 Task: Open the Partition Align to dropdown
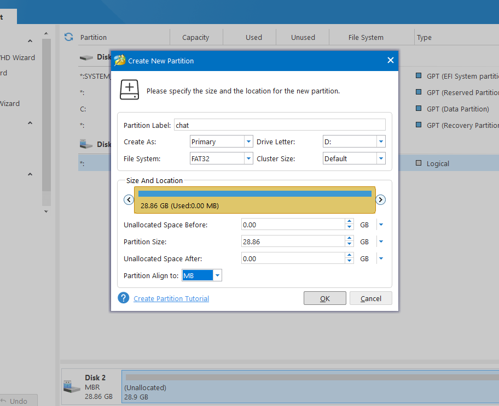217,276
